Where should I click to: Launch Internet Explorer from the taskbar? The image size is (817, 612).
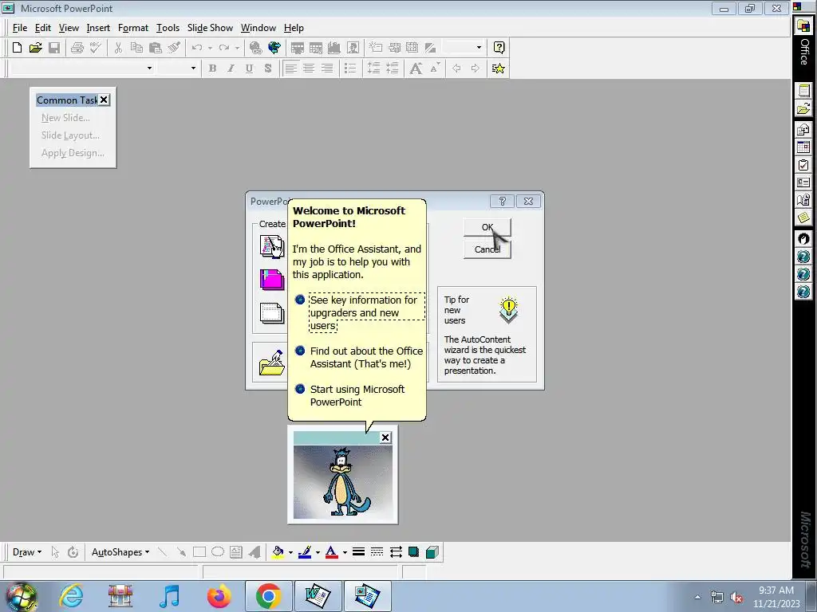click(71, 596)
